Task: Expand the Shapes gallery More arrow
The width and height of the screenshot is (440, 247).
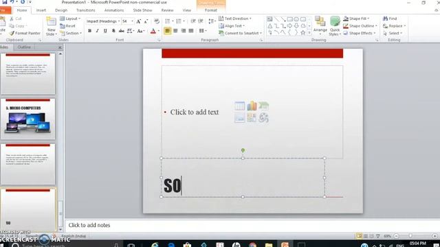Action: 309,33
